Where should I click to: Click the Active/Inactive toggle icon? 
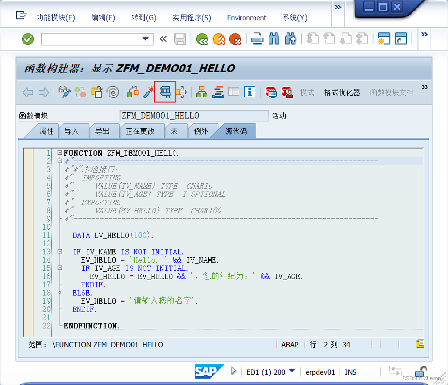click(80, 92)
